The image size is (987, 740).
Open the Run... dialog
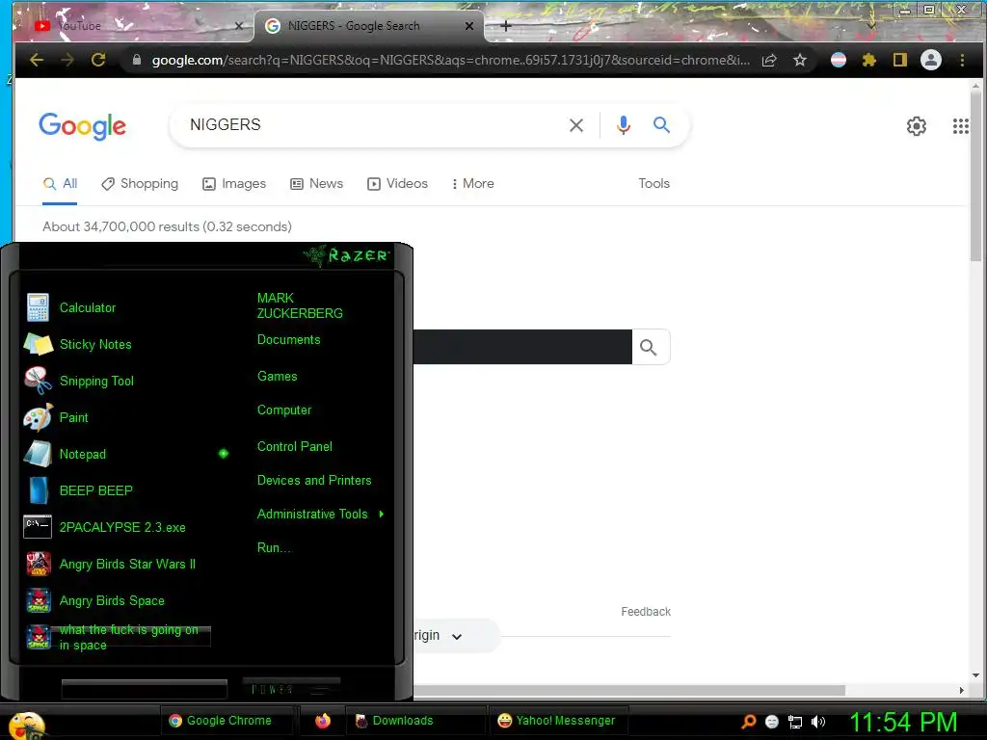(x=275, y=548)
